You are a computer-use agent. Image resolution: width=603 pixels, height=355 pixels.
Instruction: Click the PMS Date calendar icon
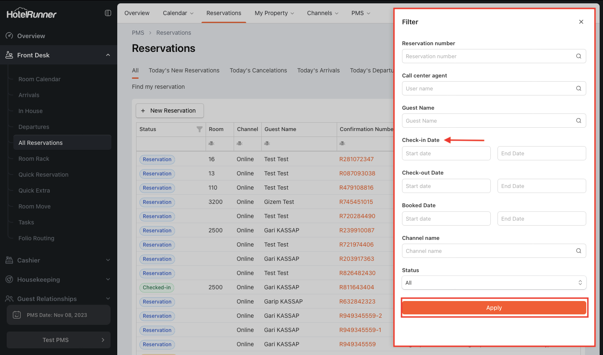(17, 315)
